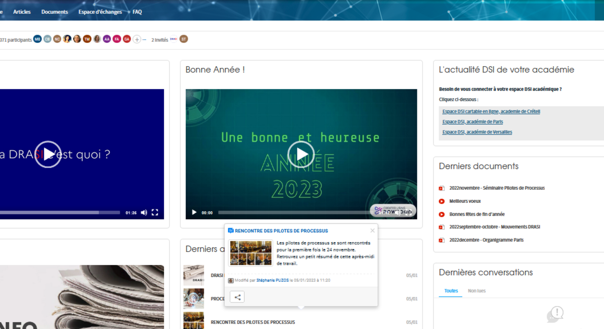604x329 pixels.
Task: Open the 2022decembre Organigramme Paris document
Action: (486, 240)
